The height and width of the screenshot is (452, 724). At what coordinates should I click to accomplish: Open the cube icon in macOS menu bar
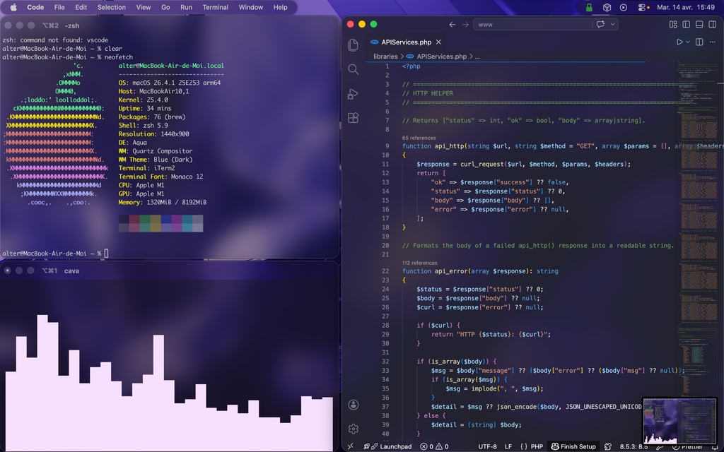tap(607, 7)
